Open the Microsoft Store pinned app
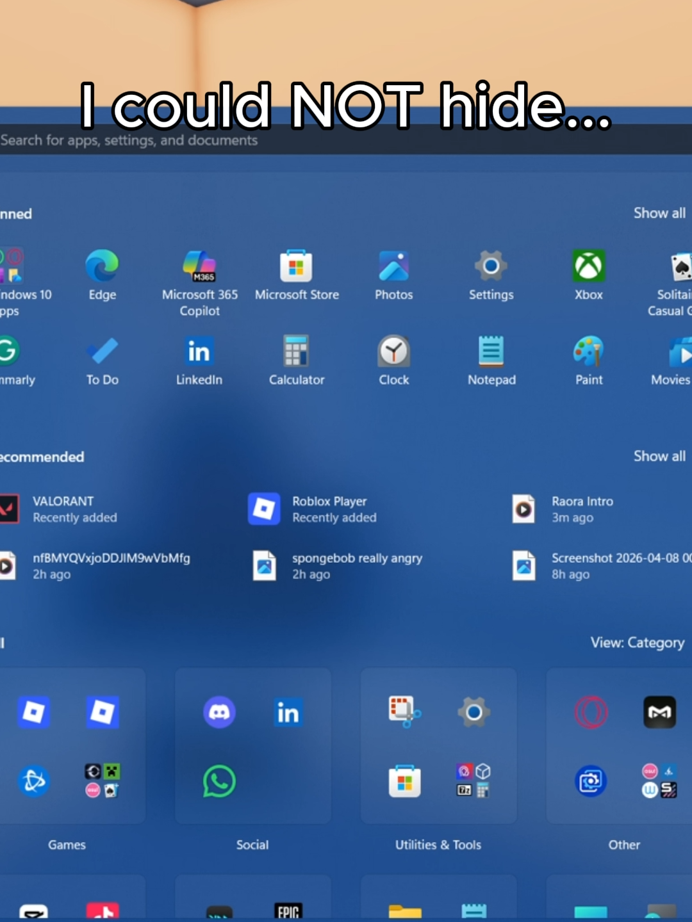The width and height of the screenshot is (692, 922). (x=297, y=275)
